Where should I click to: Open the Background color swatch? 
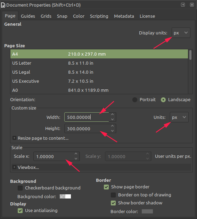[65, 196]
